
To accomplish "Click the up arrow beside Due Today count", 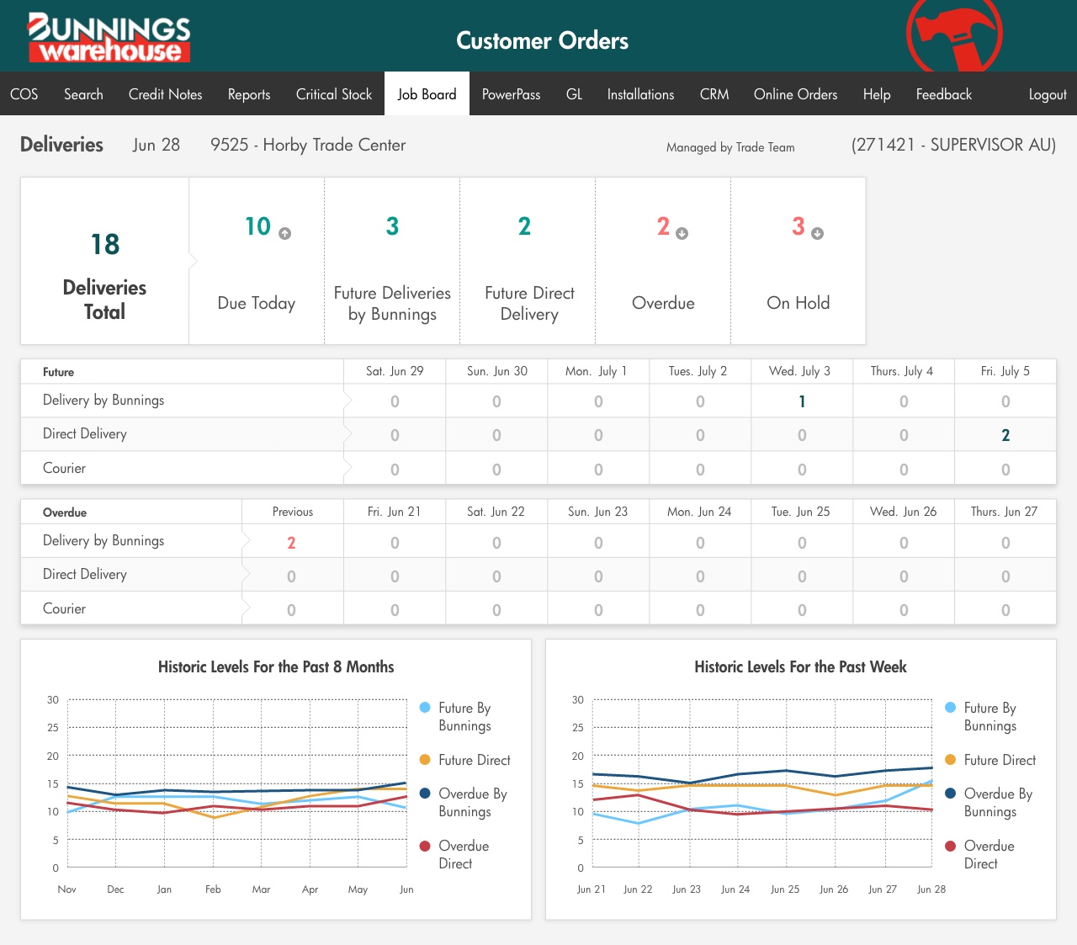I will pyautogui.click(x=285, y=234).
